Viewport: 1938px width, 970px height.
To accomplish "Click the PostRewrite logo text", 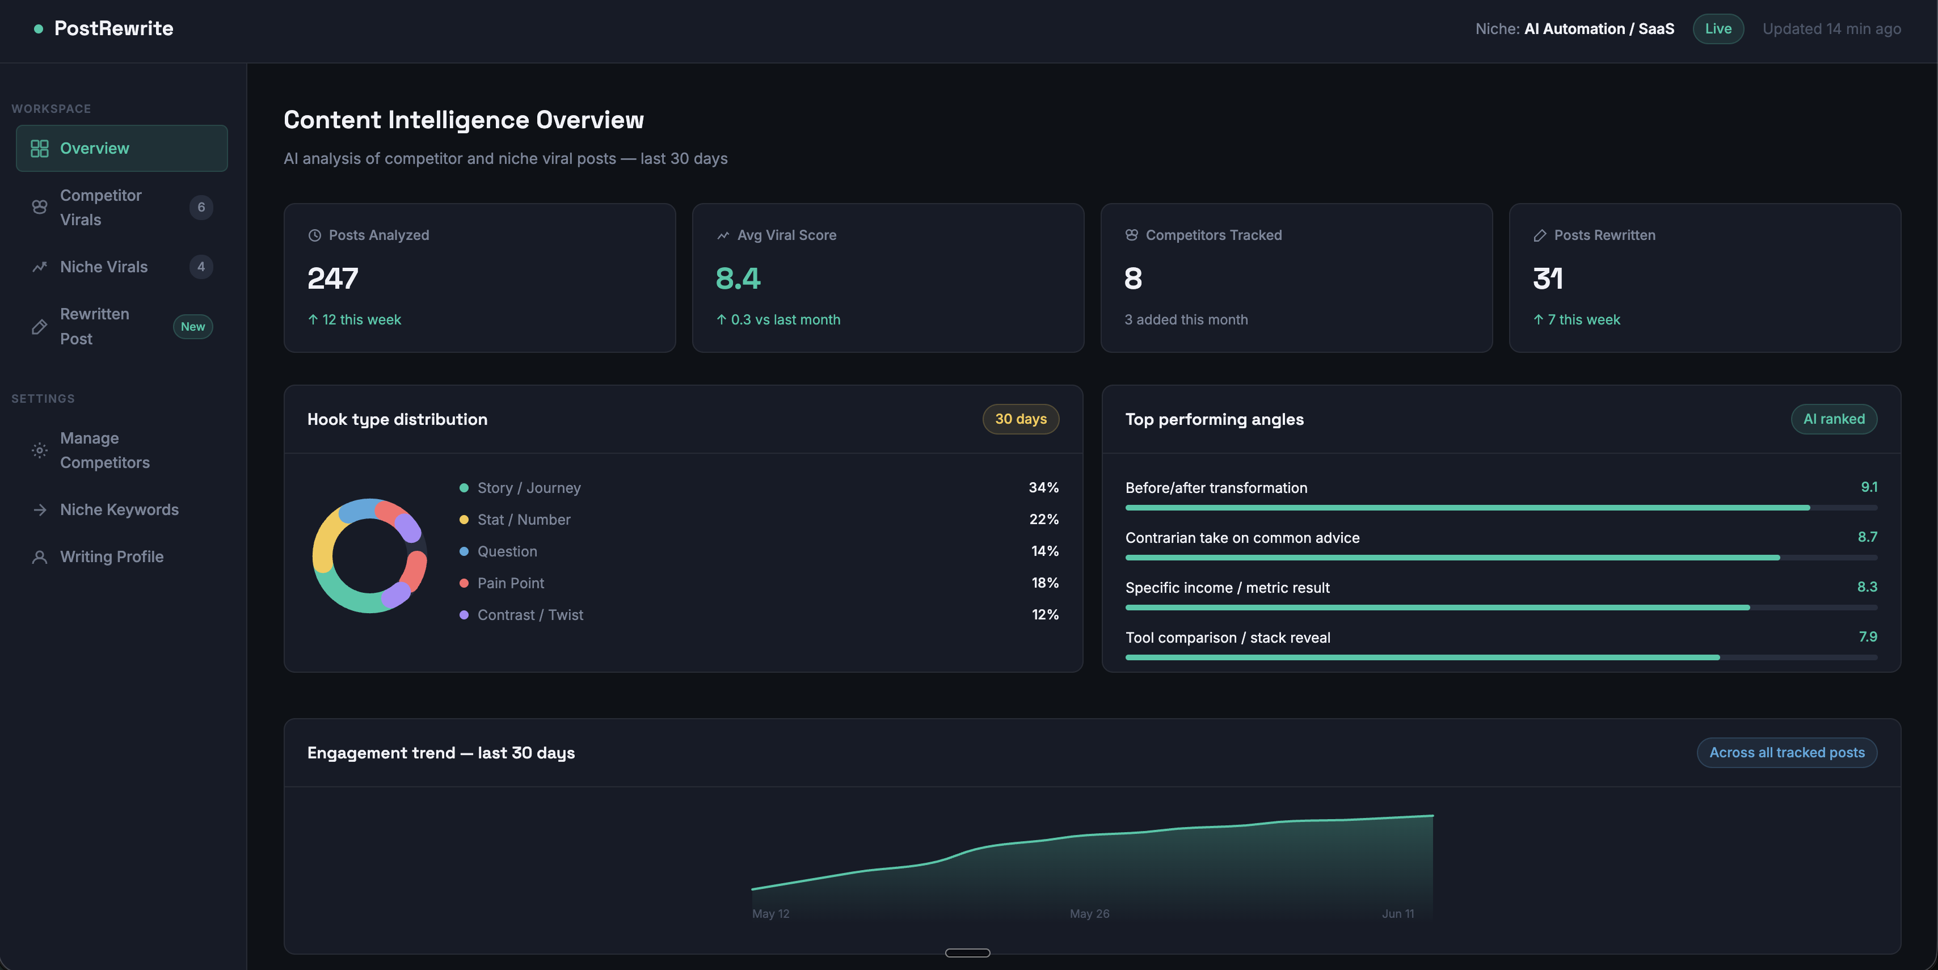I will point(113,28).
